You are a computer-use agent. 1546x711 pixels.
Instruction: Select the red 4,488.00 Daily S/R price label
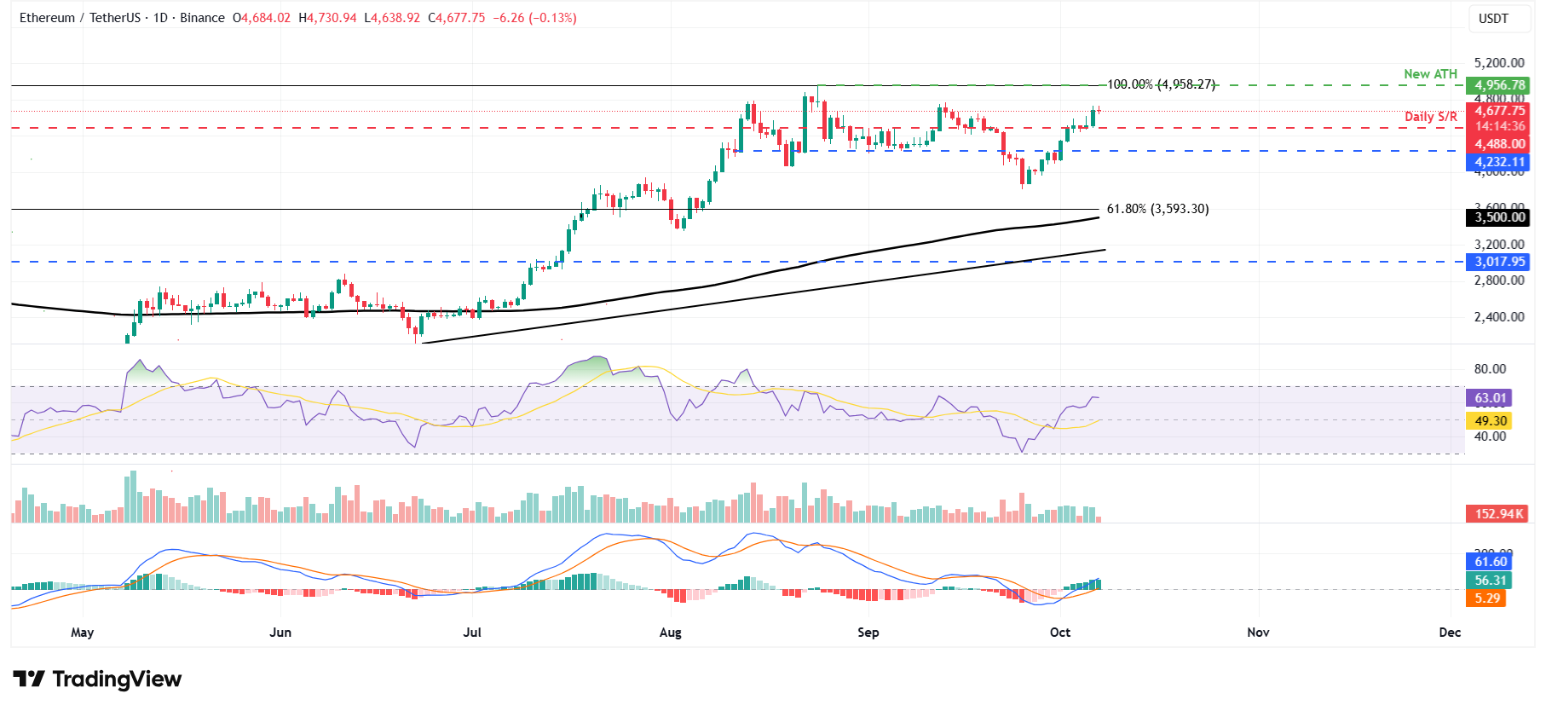click(x=1498, y=144)
